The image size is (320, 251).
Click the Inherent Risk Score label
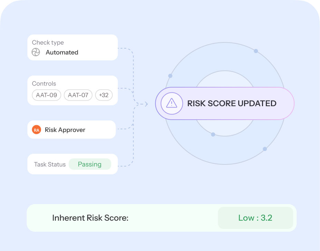point(90,218)
